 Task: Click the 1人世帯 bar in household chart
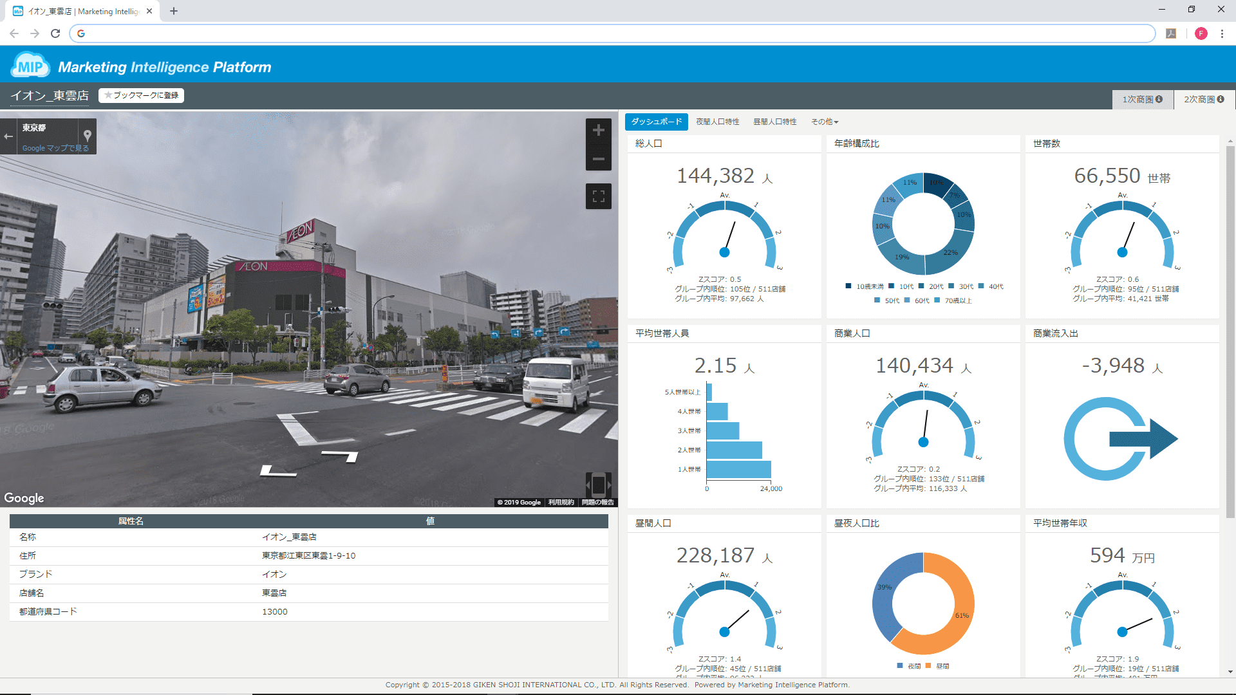point(738,469)
